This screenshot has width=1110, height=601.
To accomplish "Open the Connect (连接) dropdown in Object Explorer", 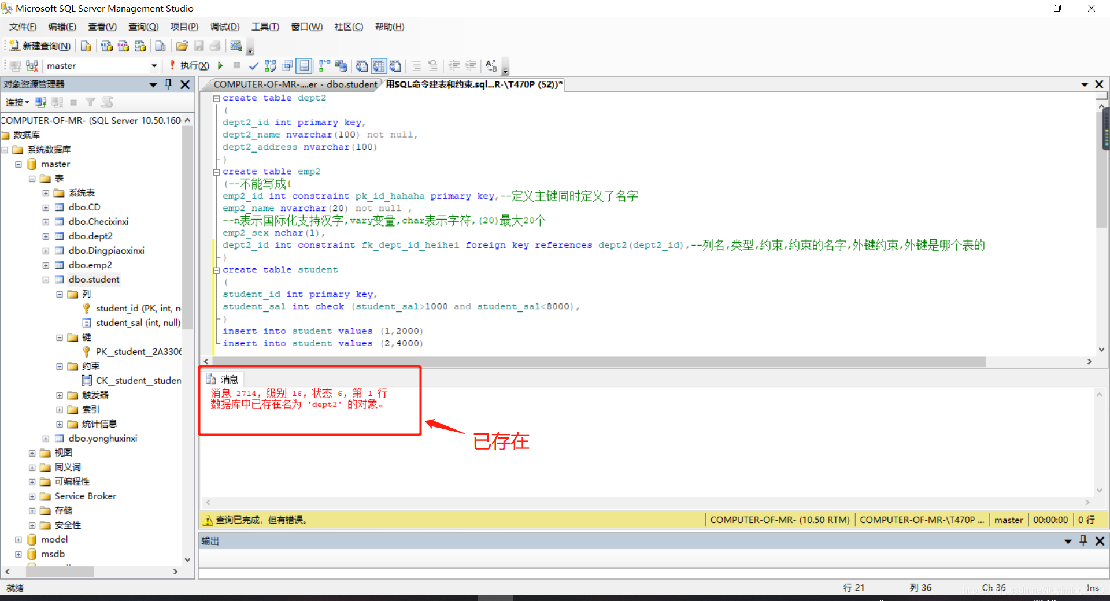I will (17, 102).
